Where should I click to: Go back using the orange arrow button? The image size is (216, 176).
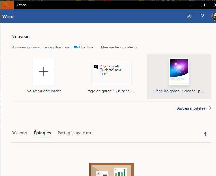click(x=7, y=5)
